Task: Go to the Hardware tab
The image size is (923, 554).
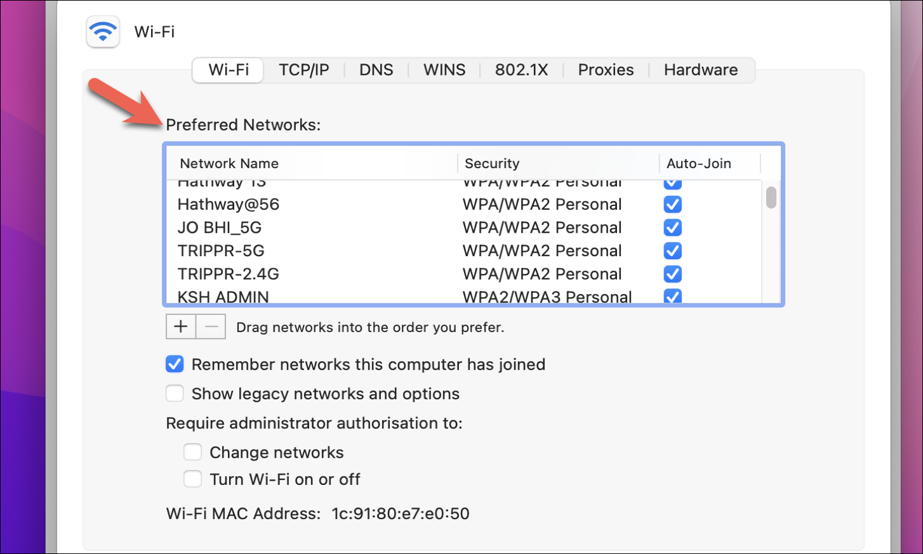Action: pos(701,70)
